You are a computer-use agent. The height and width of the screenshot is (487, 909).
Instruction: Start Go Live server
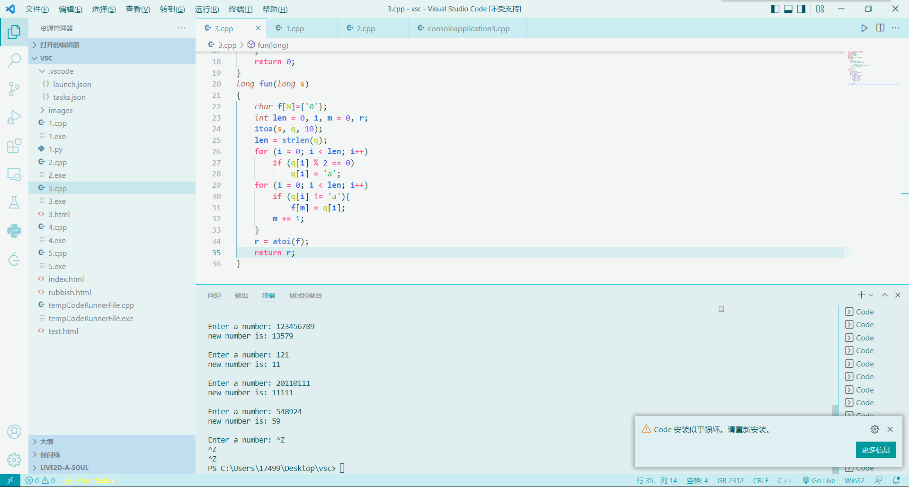[x=819, y=480]
